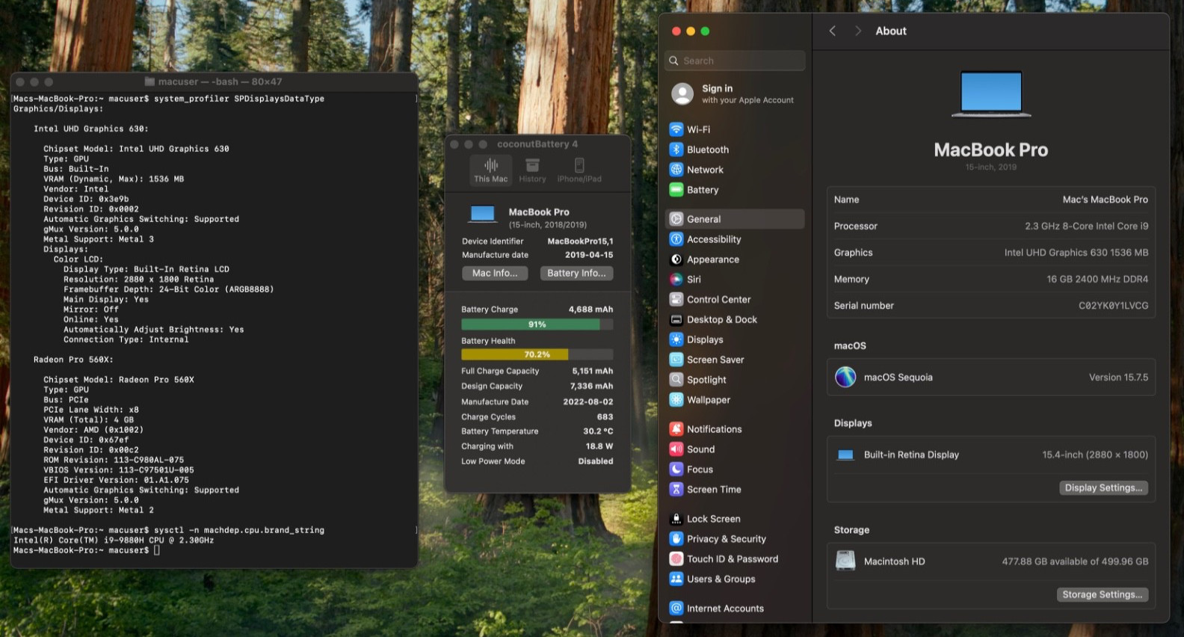The height and width of the screenshot is (637, 1184).
Task: Open Storage Settings... button
Action: (1102, 595)
